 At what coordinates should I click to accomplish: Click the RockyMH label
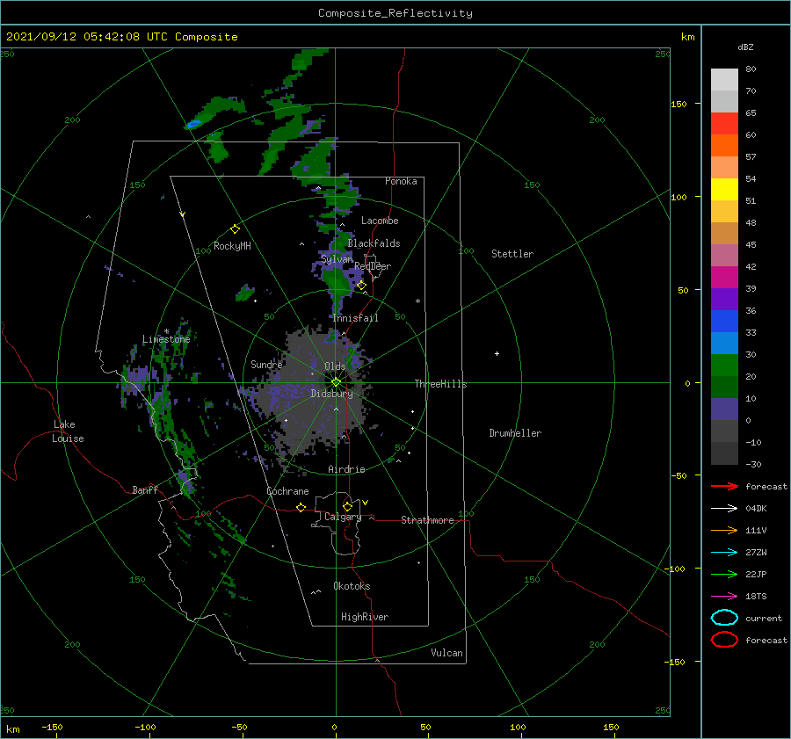click(x=232, y=246)
